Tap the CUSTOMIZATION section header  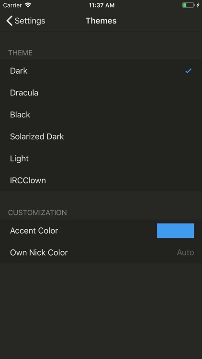tap(37, 213)
